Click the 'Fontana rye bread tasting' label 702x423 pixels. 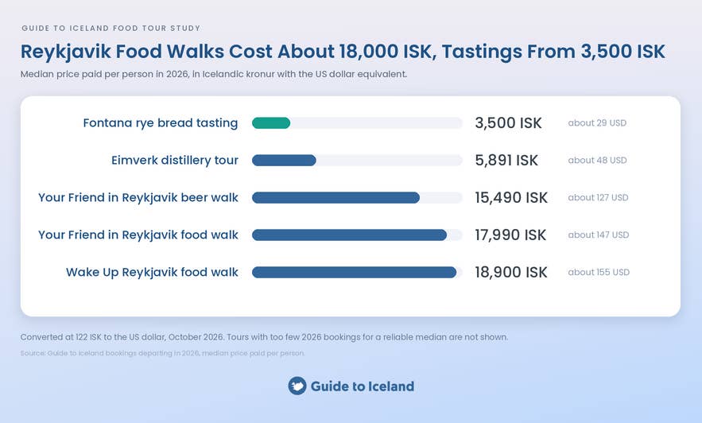161,123
